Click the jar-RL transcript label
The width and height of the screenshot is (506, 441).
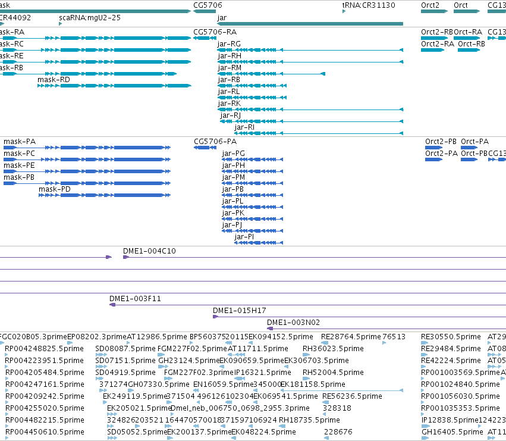coord(229,92)
